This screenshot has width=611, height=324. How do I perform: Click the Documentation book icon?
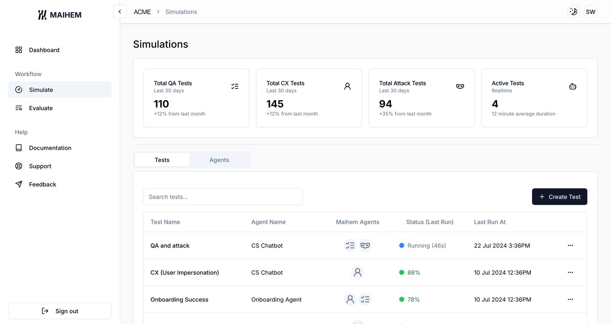click(x=19, y=148)
